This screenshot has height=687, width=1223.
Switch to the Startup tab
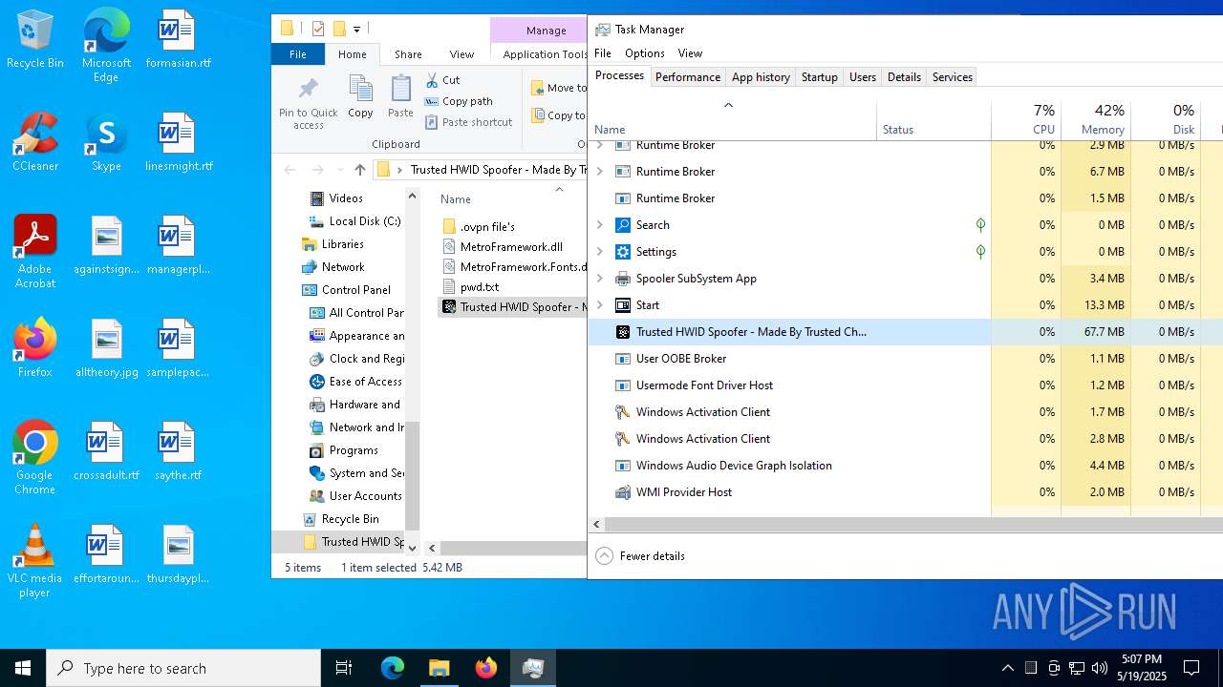tap(819, 77)
